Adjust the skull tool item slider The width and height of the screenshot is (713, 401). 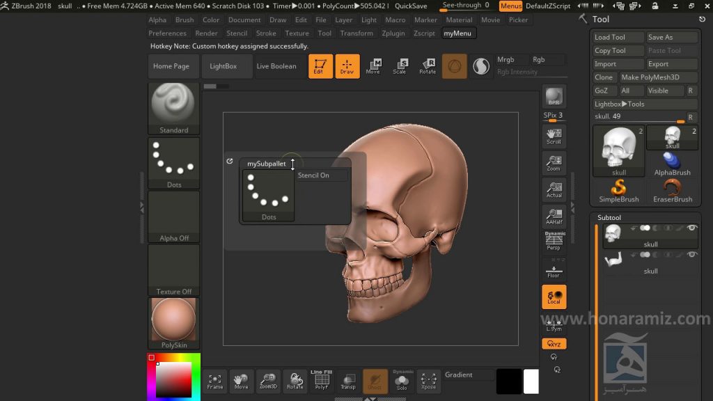(x=639, y=117)
